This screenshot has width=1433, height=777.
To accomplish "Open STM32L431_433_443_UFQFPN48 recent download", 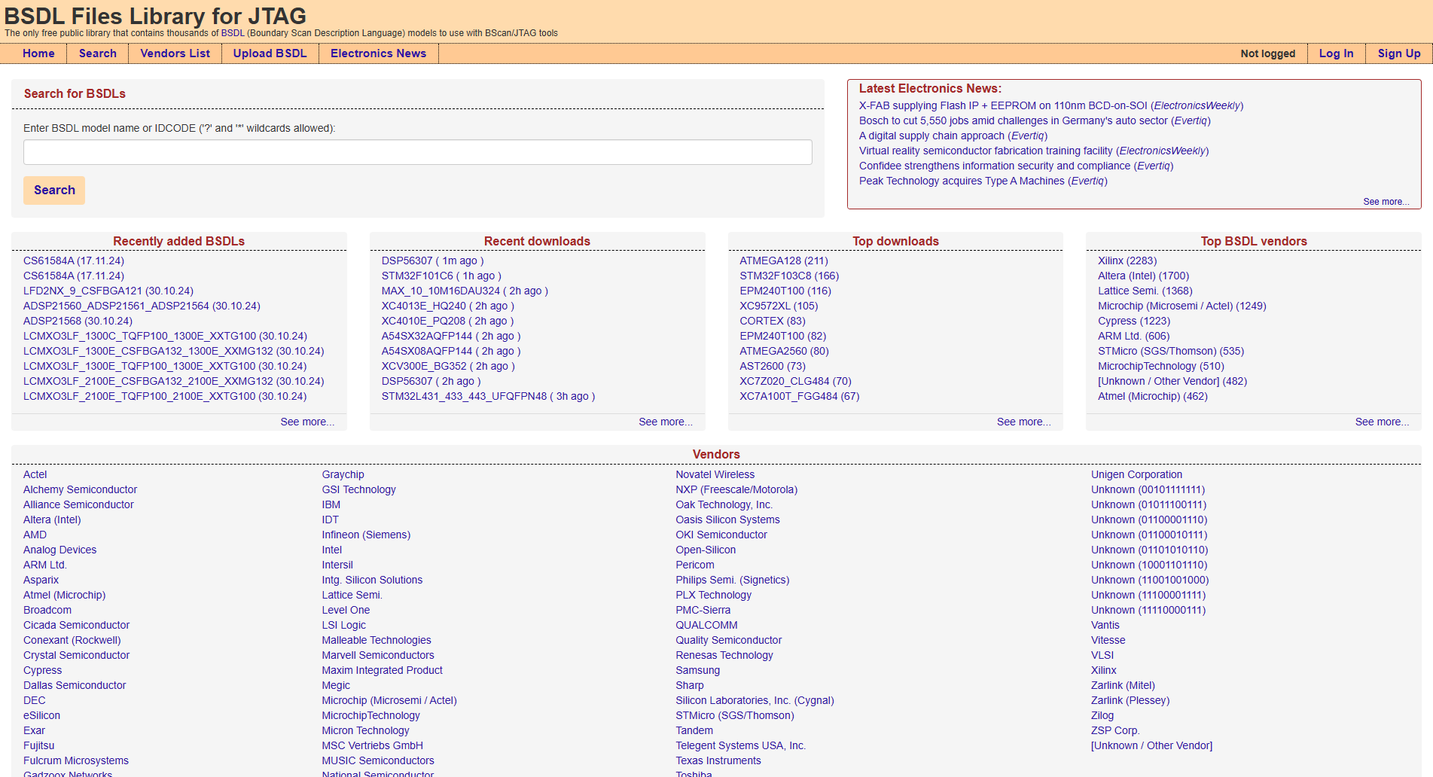I will click(x=488, y=396).
